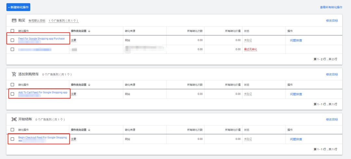
Task: Click the 新建转化操作 button
Action: coord(18,7)
